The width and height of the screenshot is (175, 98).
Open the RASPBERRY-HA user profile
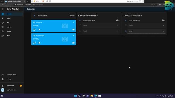[x=11, y=90]
